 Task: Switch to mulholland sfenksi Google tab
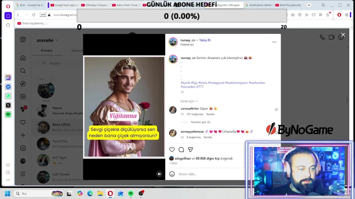coord(259,5)
